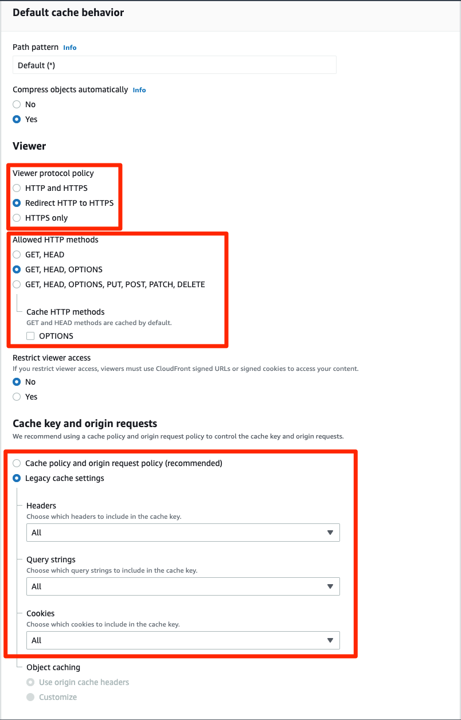Choose Cache policy and origin request policy (recommended)
The height and width of the screenshot is (720, 461).
[17, 463]
